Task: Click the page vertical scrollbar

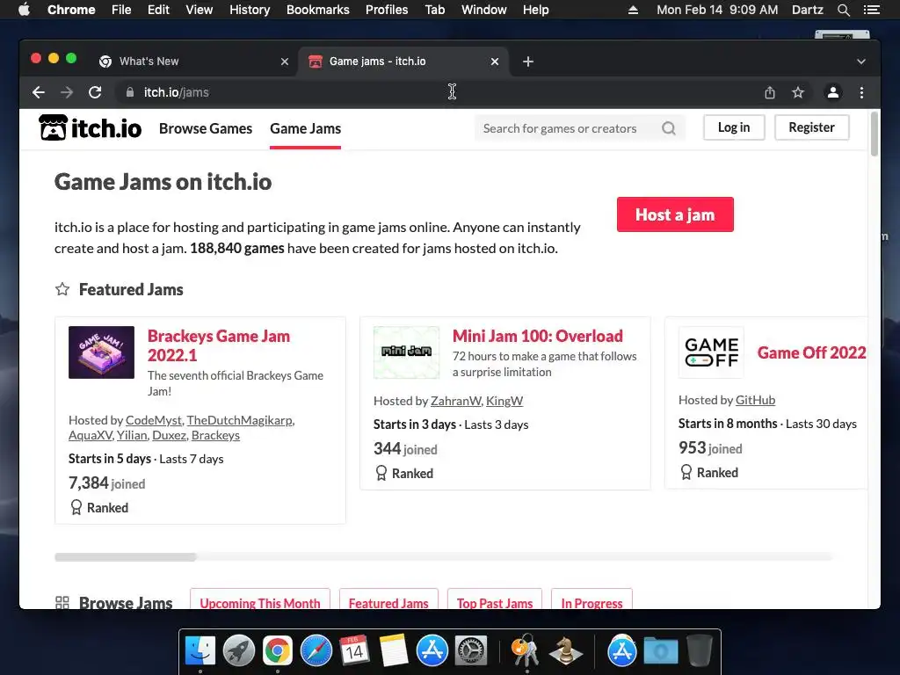Action: [x=875, y=134]
